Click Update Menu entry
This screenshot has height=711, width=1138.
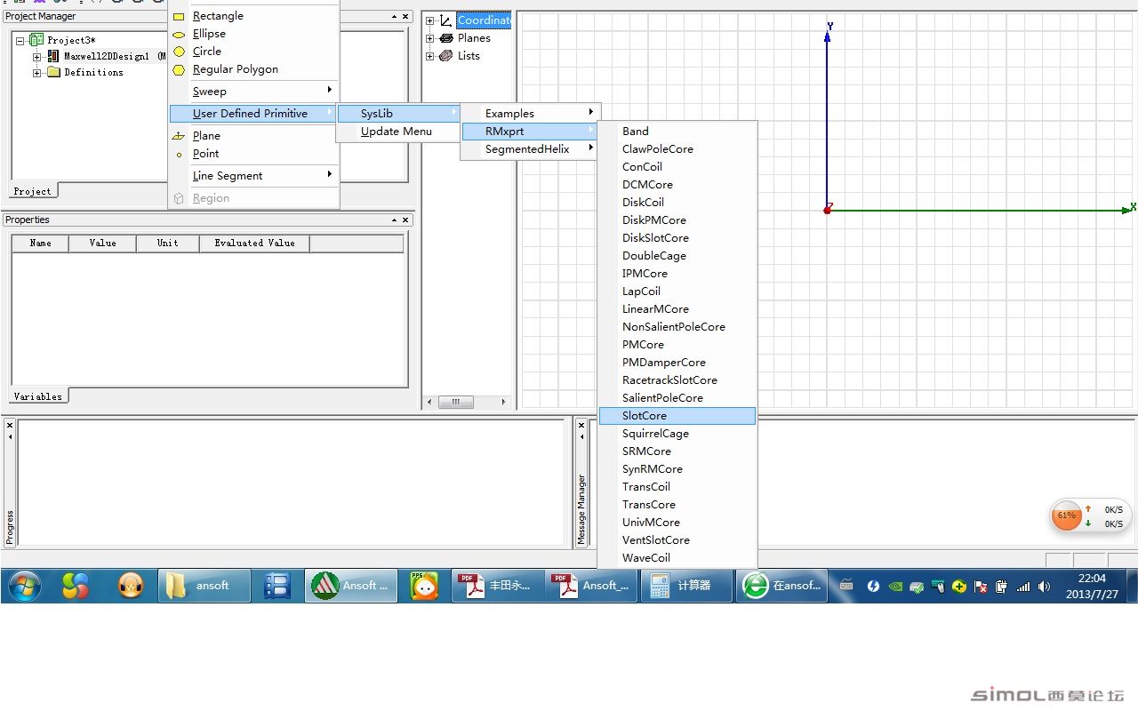(x=398, y=132)
